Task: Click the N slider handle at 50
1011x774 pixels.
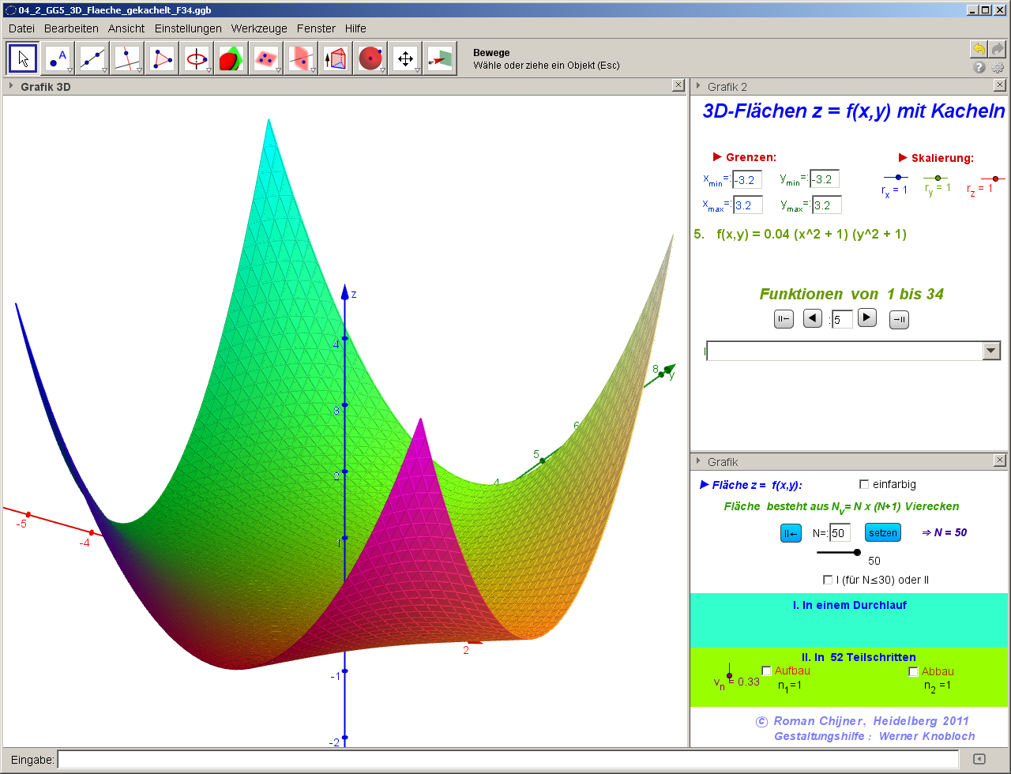Action: coord(858,552)
